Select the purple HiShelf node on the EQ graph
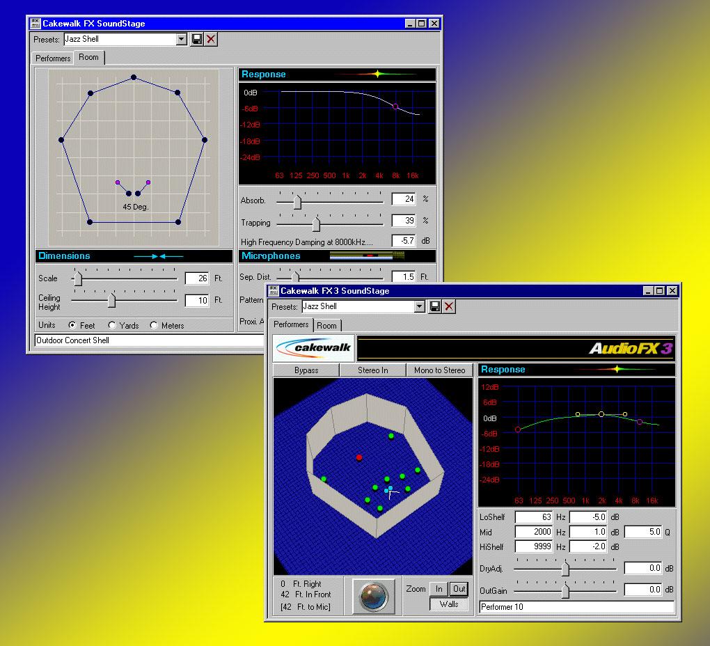 click(640, 422)
